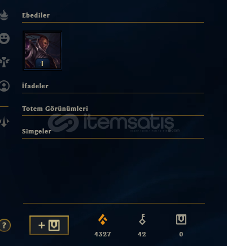Viewport: 227px width, 246px height.
Task: Open the winged ward skins sidebar icon
Action: pyautogui.click(x=5, y=62)
